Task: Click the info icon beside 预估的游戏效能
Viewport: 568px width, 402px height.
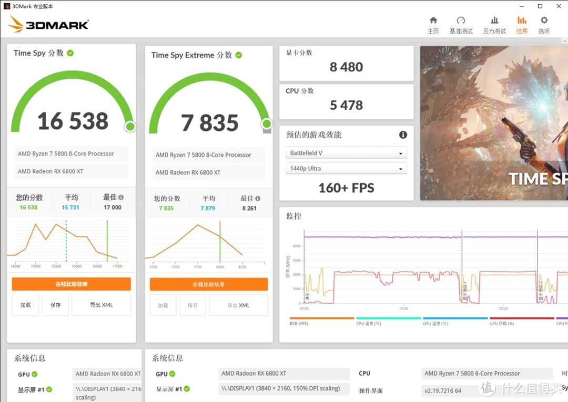Action: (403, 135)
